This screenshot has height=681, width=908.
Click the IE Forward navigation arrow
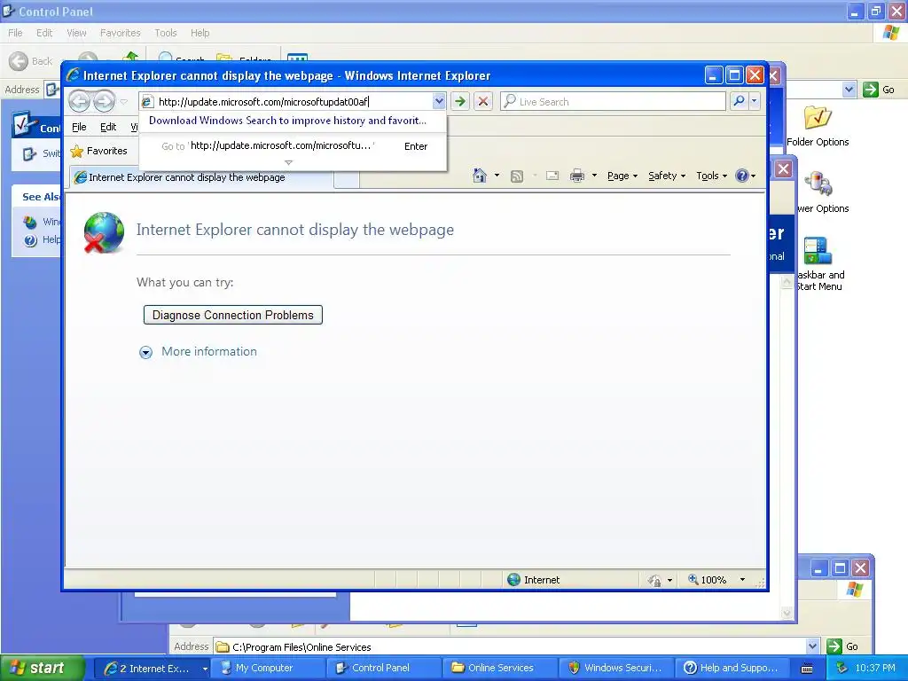pyautogui.click(x=105, y=101)
